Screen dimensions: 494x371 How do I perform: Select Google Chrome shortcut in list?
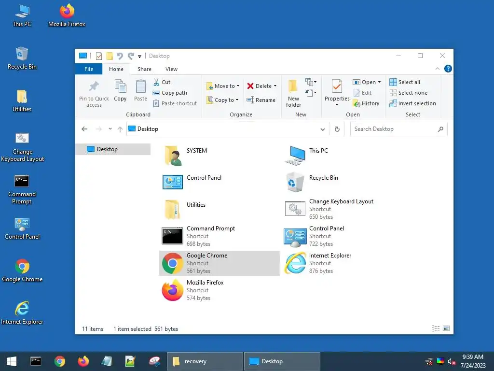pyautogui.click(x=220, y=263)
